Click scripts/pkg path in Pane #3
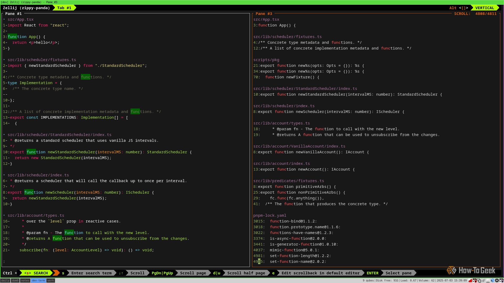 click(266, 60)
